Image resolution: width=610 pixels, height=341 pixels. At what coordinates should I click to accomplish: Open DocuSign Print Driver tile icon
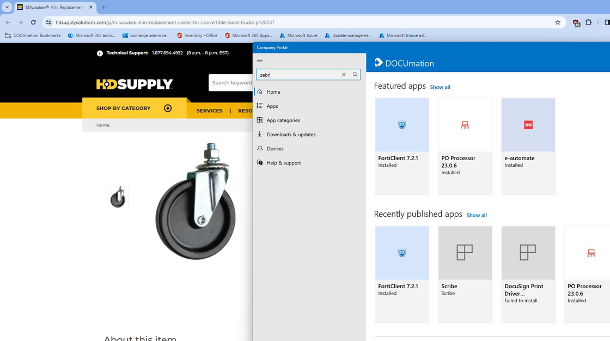[x=528, y=253]
